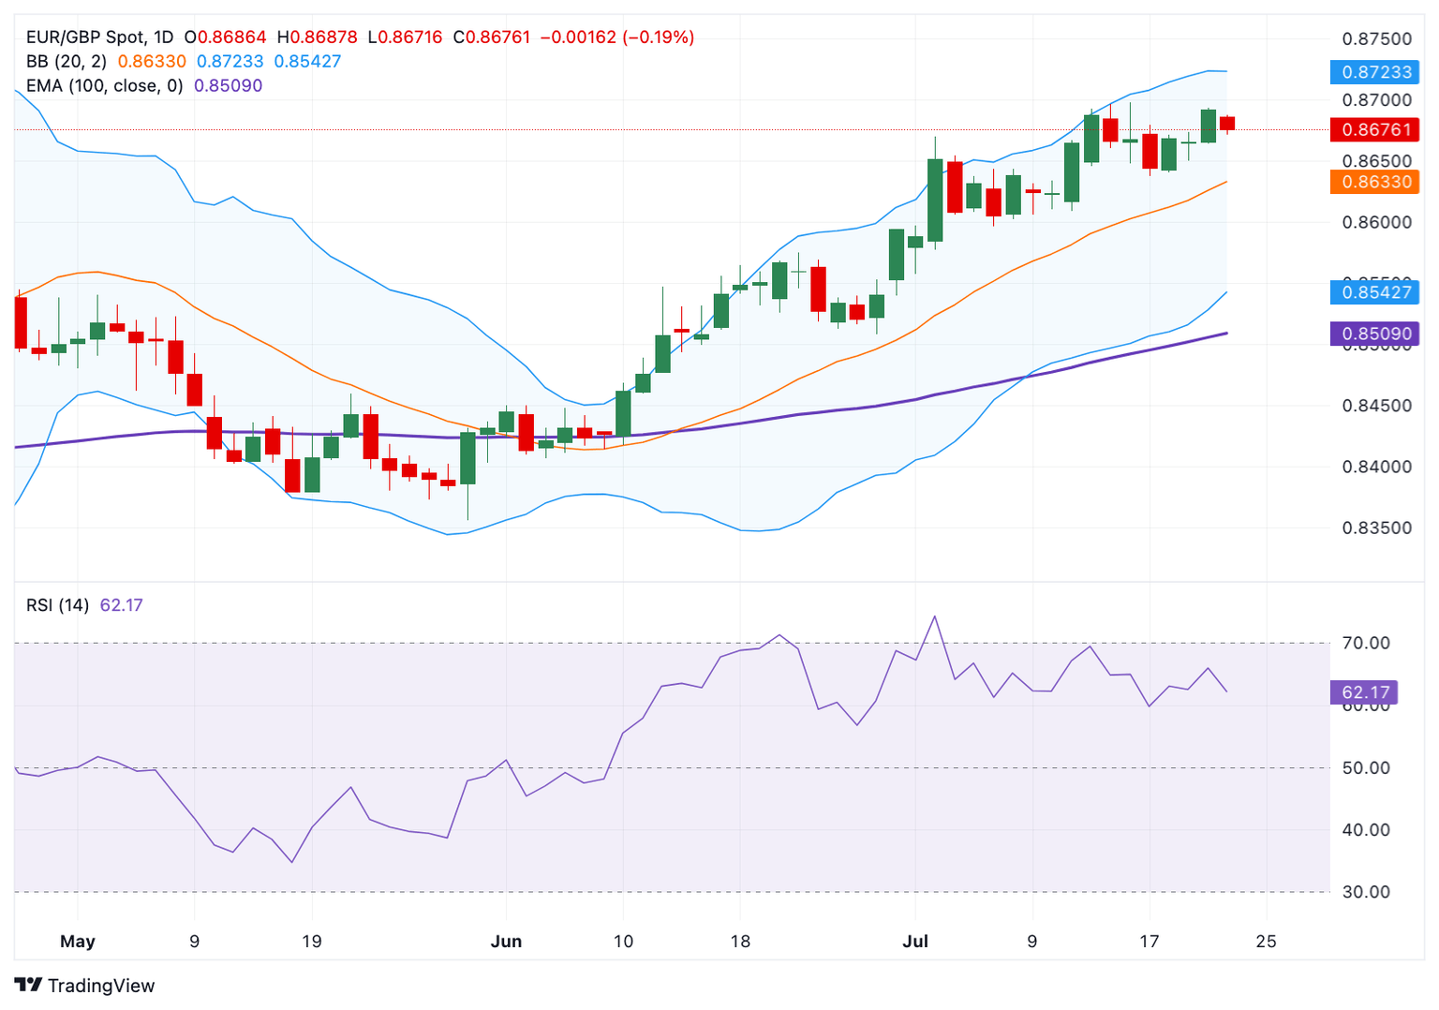Screen dimensions: 1439x1010
Task: Click the 30.00 level on the RSI scale
Action: click(1366, 892)
